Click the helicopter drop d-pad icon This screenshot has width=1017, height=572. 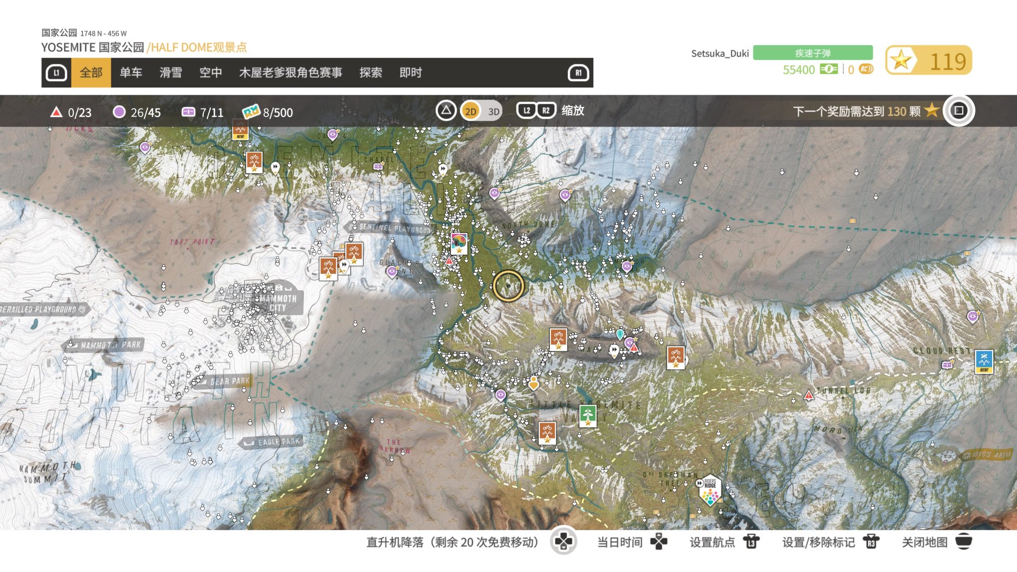563,542
